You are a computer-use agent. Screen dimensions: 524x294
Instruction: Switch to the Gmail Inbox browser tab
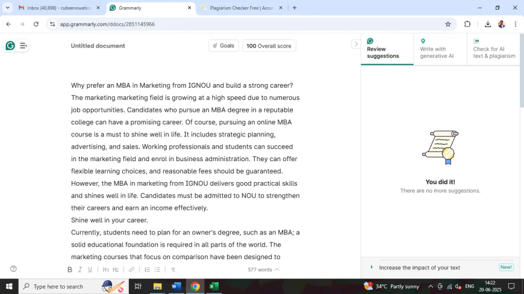point(57,8)
